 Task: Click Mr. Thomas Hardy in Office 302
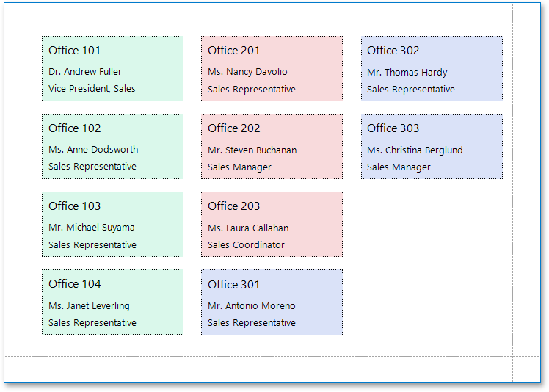pyautogui.click(x=407, y=73)
